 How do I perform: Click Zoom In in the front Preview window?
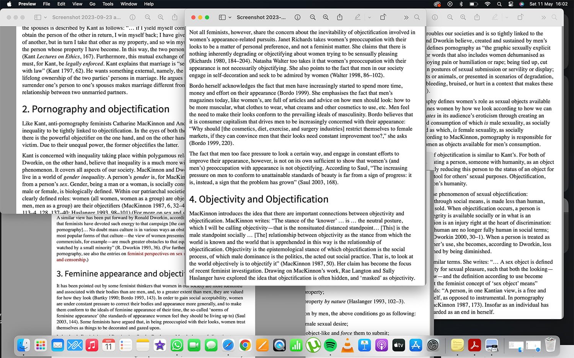[326, 17]
